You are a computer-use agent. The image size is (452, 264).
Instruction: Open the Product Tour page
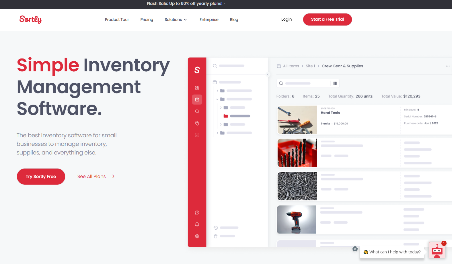point(117,19)
